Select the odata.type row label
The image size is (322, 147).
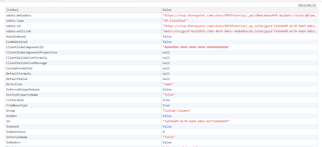[x=15, y=21]
